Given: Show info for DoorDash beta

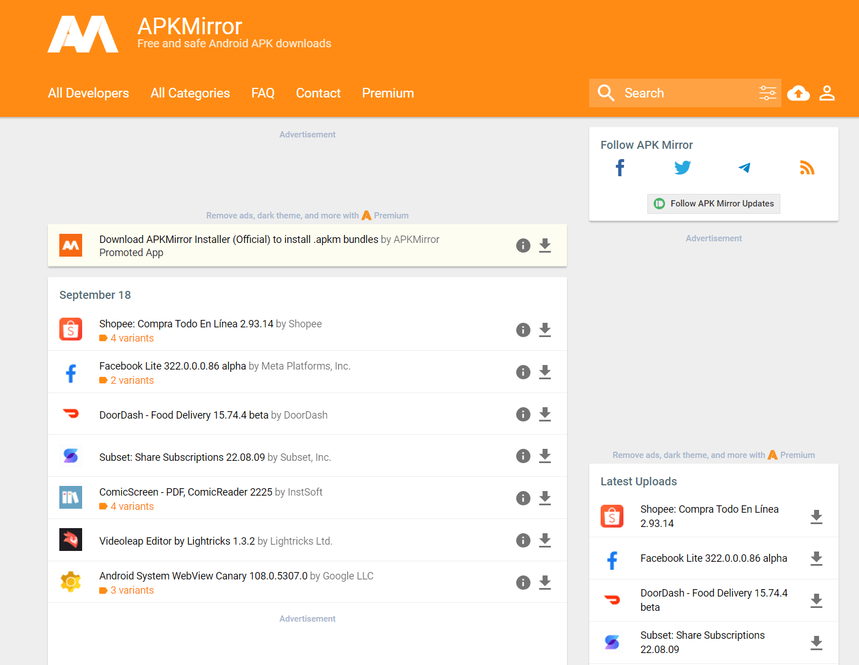Looking at the screenshot, I should pyautogui.click(x=523, y=414).
